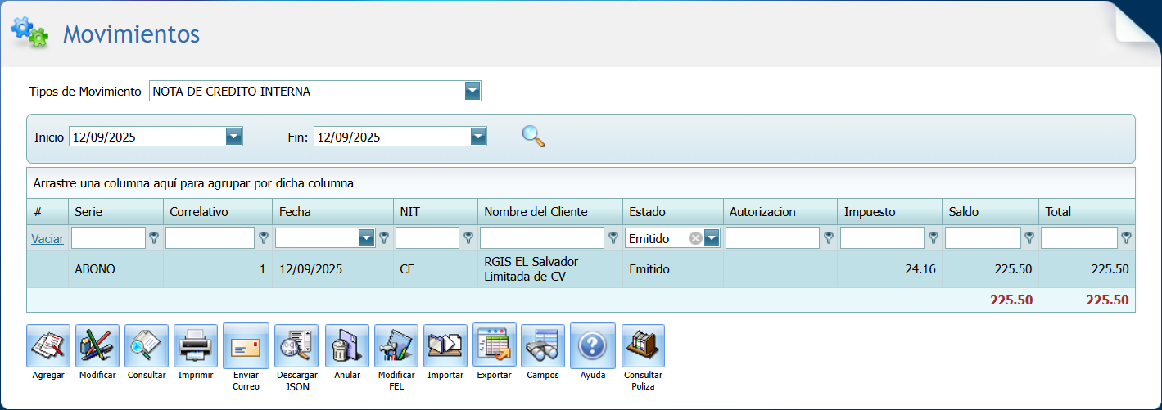Click the Serie filter input field

pyautogui.click(x=108, y=238)
